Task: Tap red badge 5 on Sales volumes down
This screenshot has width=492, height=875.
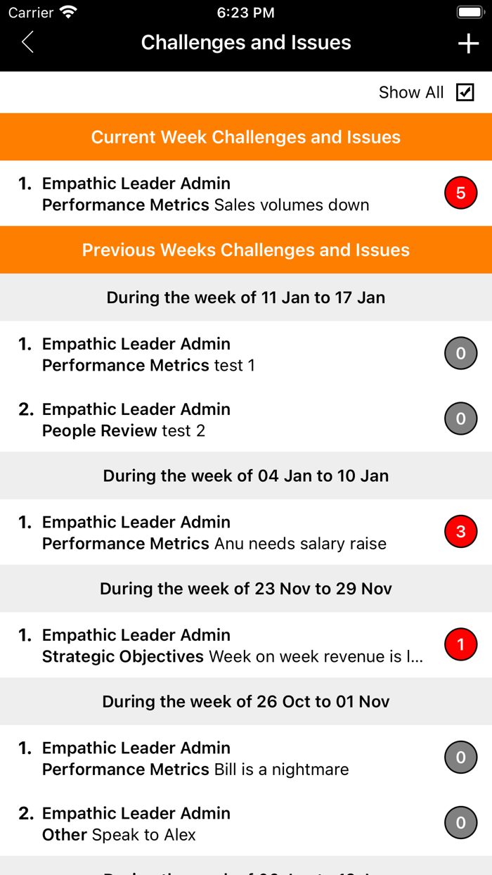Action: pyautogui.click(x=460, y=193)
